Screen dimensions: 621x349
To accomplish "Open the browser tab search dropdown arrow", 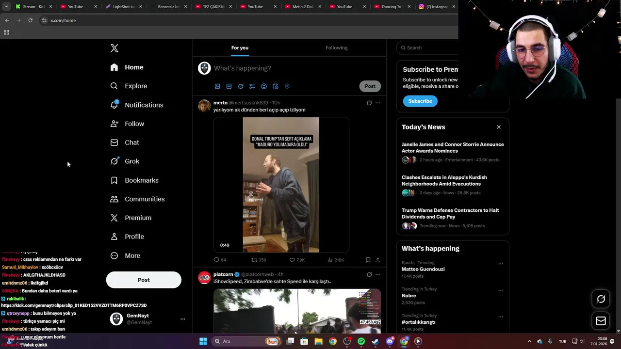I will (6, 6).
